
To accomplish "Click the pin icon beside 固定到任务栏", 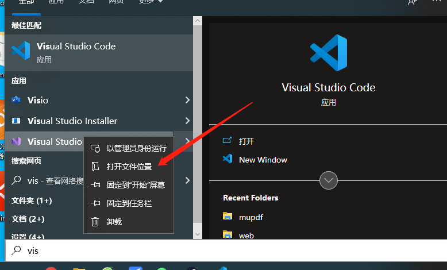I will [x=95, y=203].
